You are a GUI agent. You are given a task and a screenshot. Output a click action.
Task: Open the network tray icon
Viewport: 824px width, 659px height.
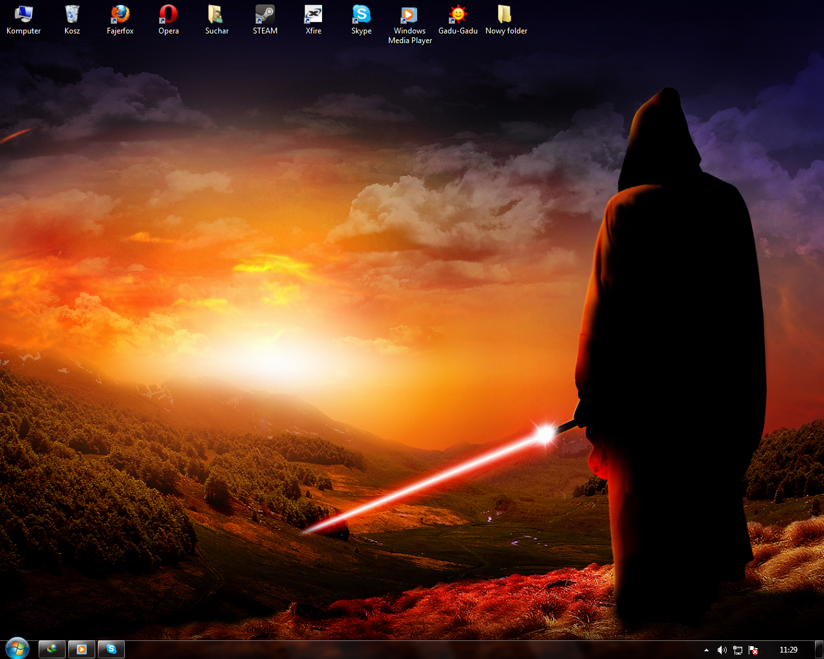pos(738,650)
